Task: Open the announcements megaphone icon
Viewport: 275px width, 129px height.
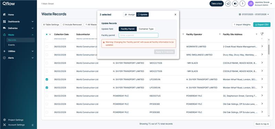Action: click(x=228, y=3)
